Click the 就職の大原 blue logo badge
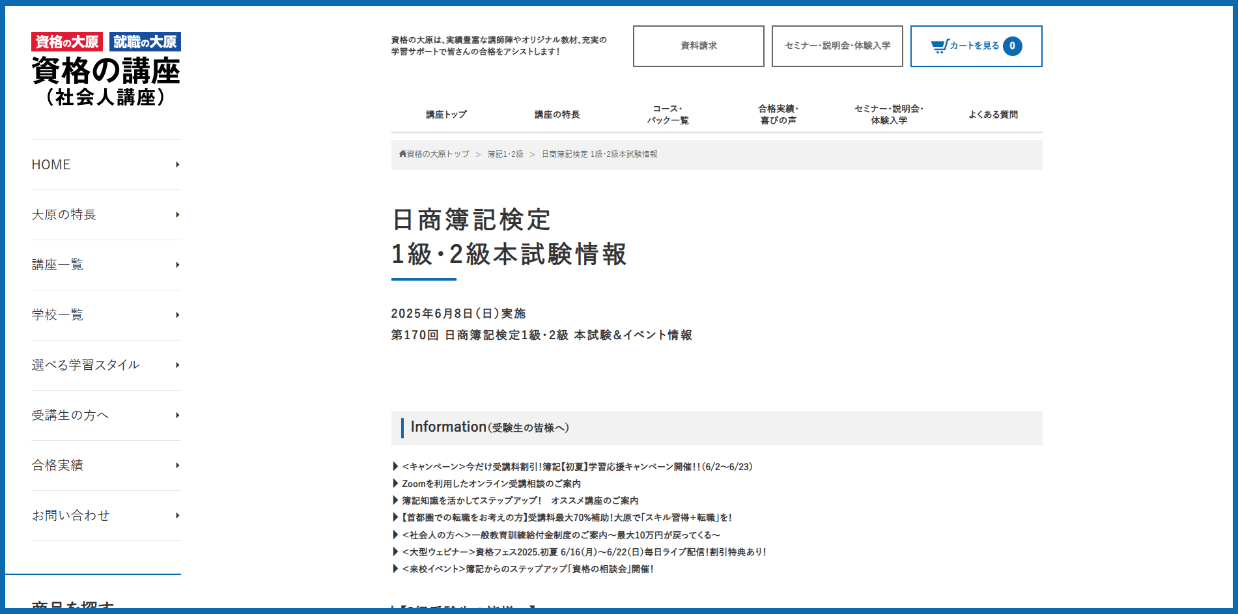Image resolution: width=1238 pixels, height=614 pixels. 145,42
